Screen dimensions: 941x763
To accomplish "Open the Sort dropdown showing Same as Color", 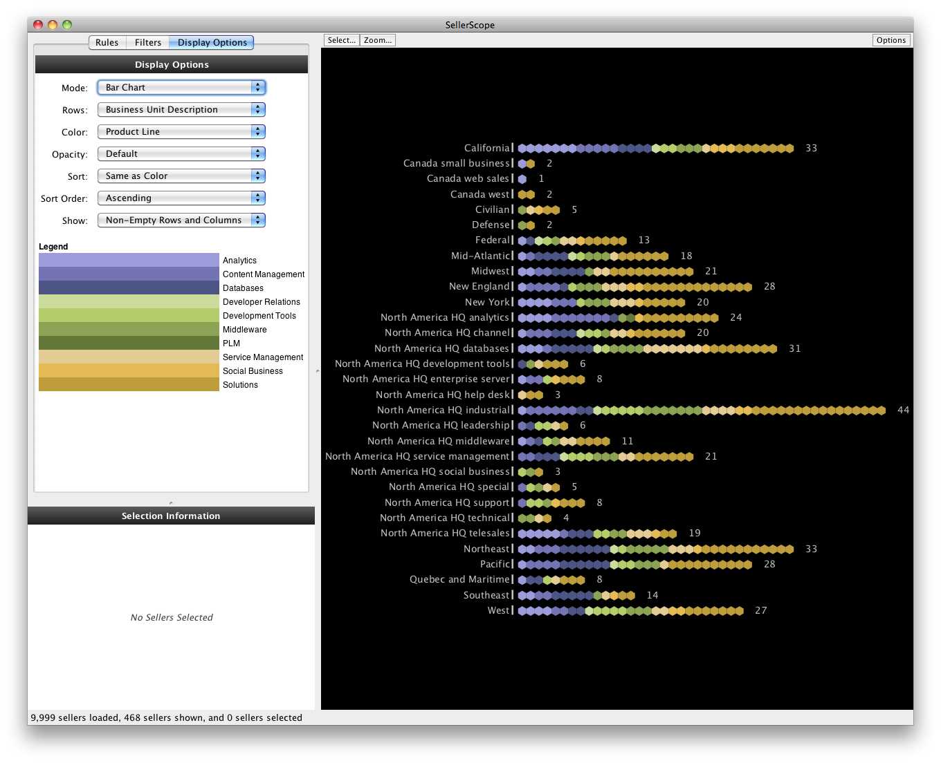I will [x=181, y=176].
